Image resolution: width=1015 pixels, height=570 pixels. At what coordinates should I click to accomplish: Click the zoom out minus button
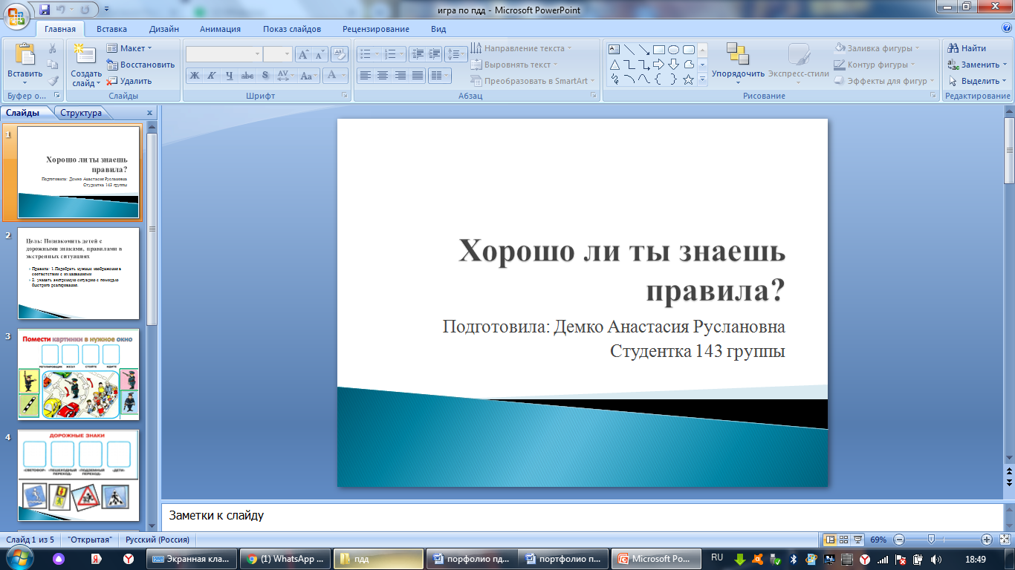pos(899,540)
